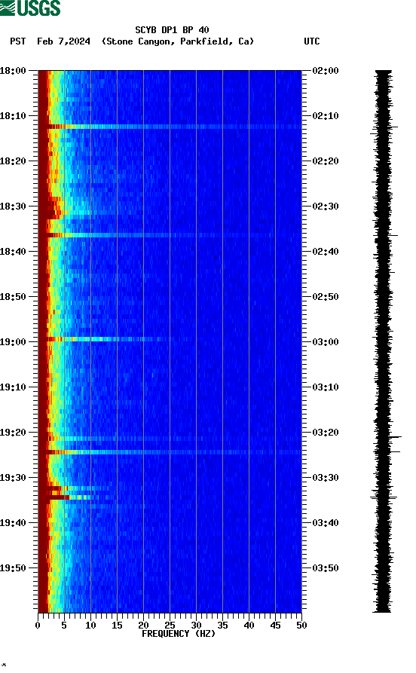Click the 02:00 UTC time label
The image size is (416, 673).
click(326, 70)
